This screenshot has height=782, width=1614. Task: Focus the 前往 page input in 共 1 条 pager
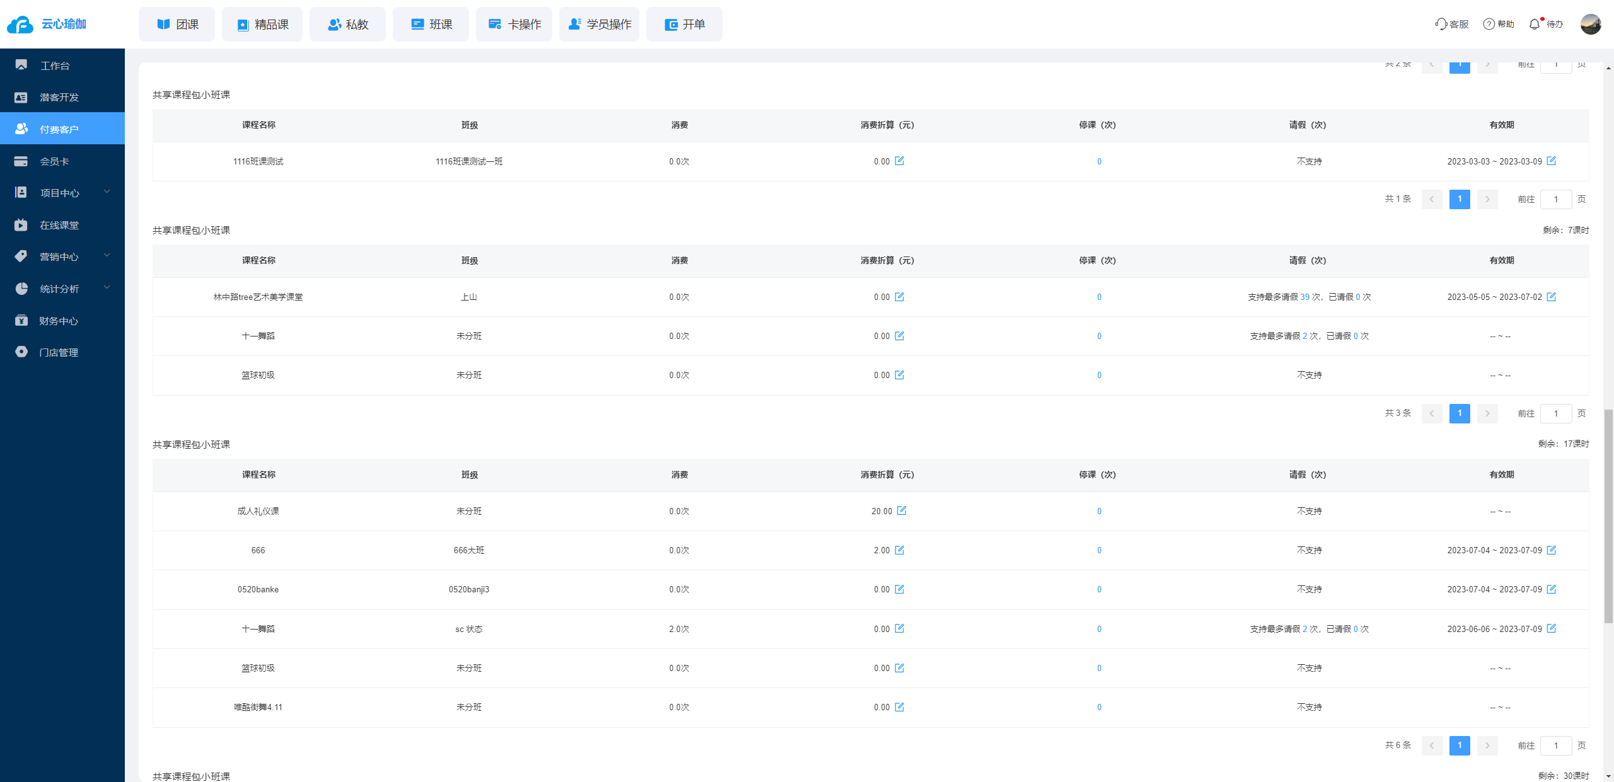pyautogui.click(x=1556, y=199)
